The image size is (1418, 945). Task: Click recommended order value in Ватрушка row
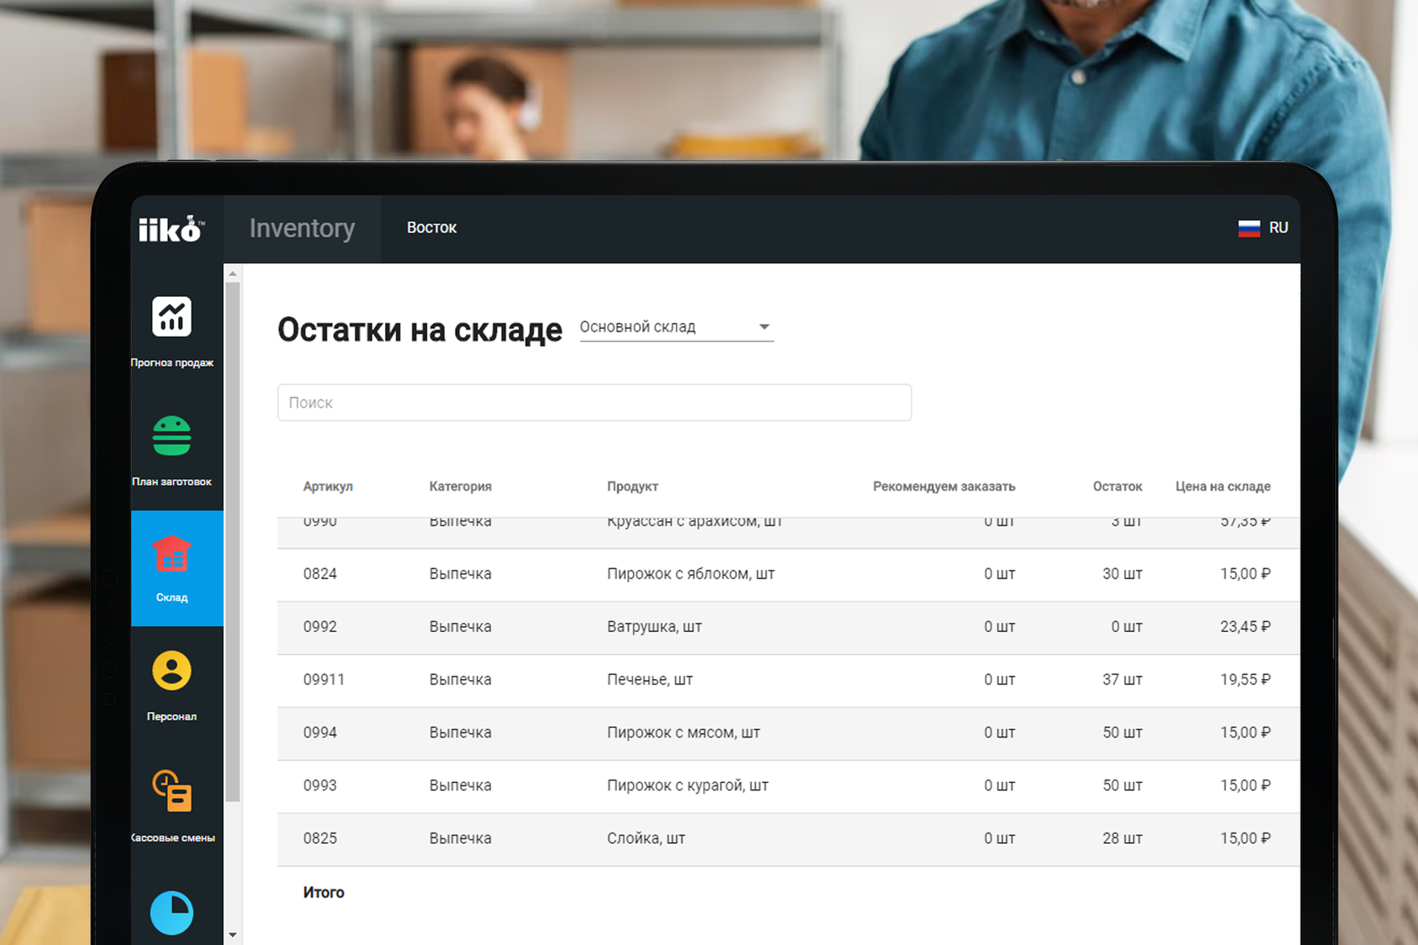click(999, 627)
